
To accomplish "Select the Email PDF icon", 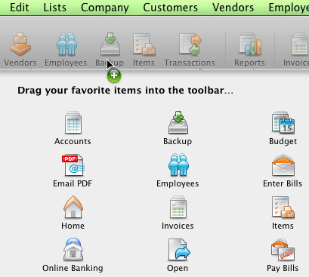I will (x=73, y=165).
